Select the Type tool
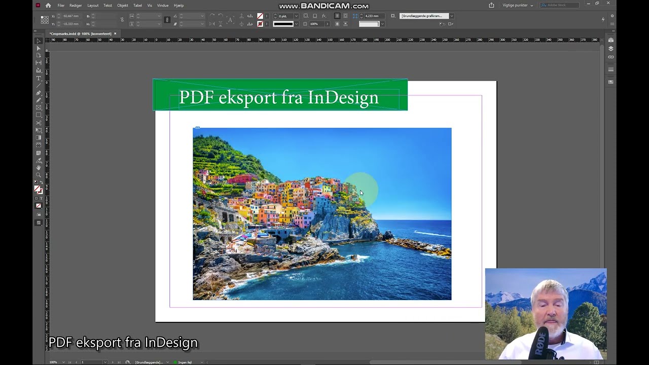The width and height of the screenshot is (649, 365). (39, 78)
